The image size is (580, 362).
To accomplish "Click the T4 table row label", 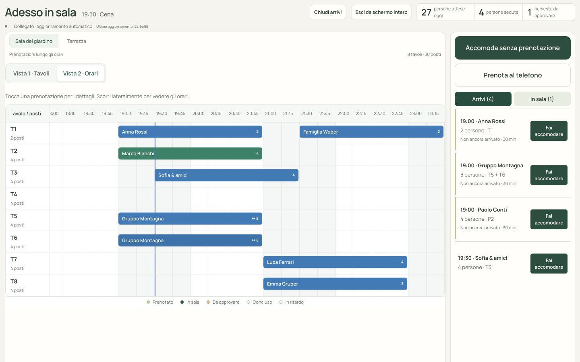I will [27, 198].
